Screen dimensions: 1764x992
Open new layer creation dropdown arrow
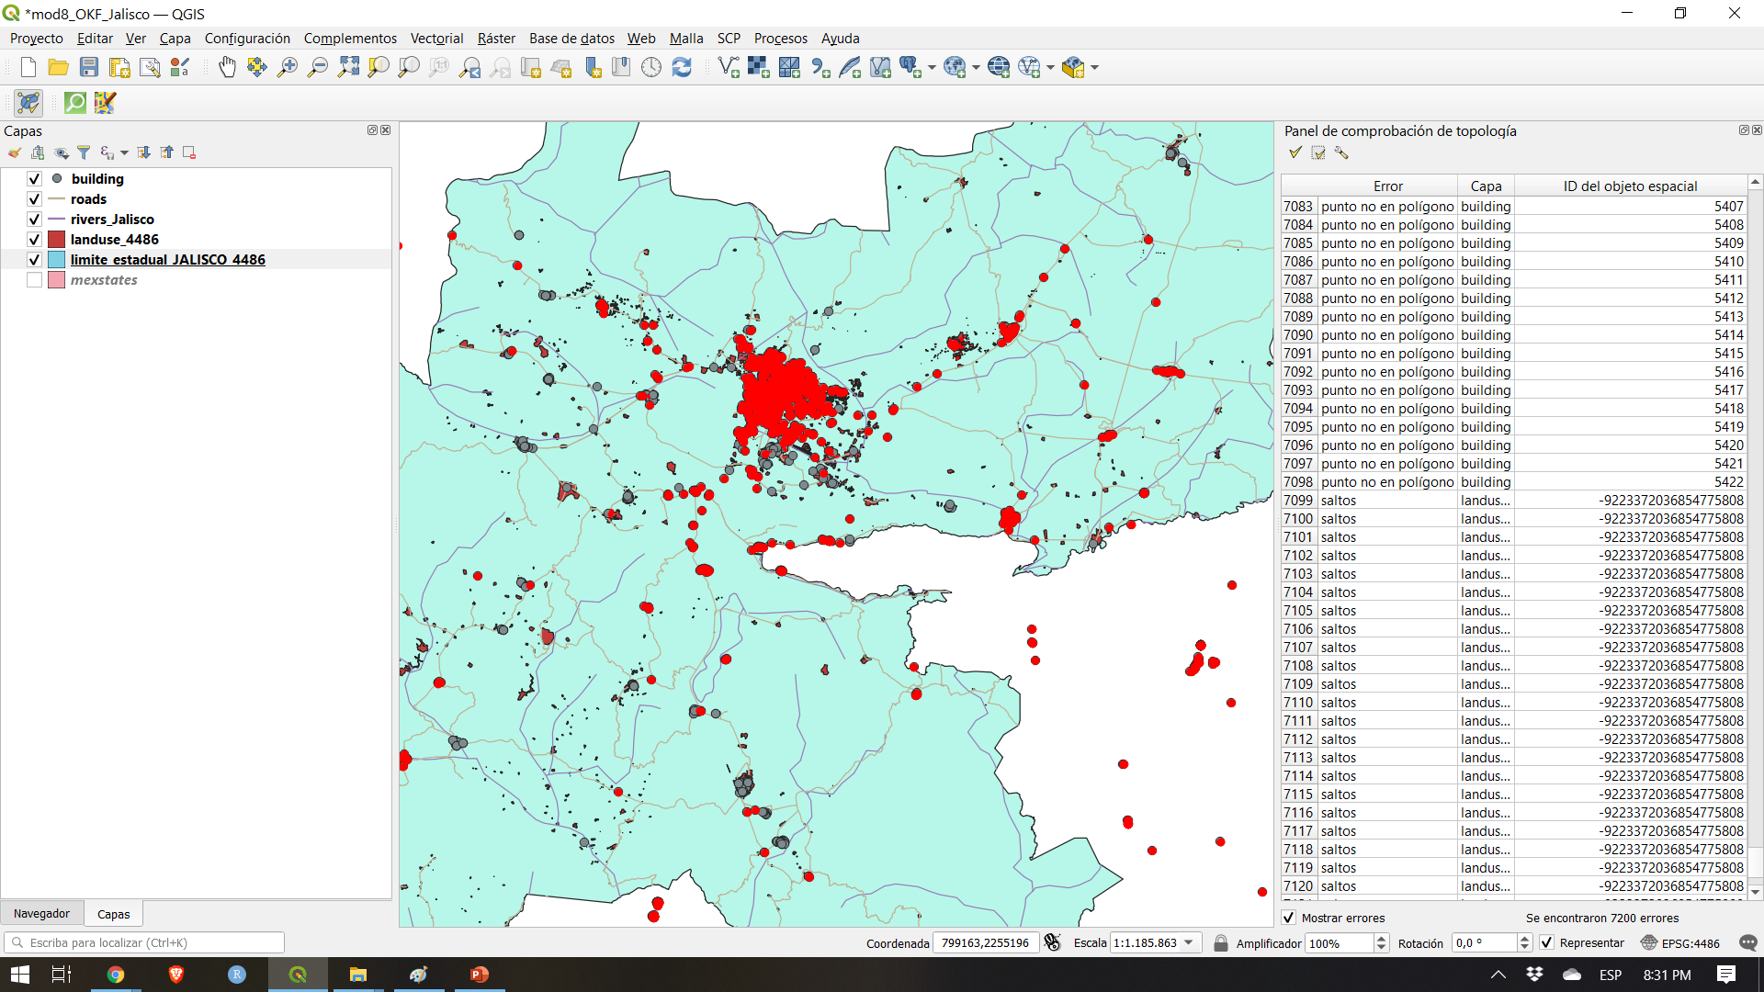tap(1094, 67)
